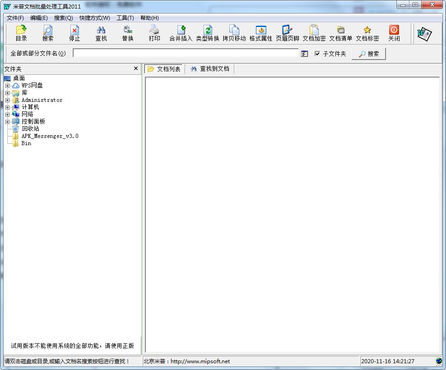Open 格式属性 format properties
The height and width of the screenshot is (370, 446).
261,33
